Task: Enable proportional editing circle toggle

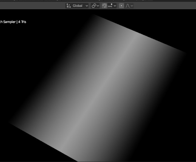Action: tap(121, 6)
